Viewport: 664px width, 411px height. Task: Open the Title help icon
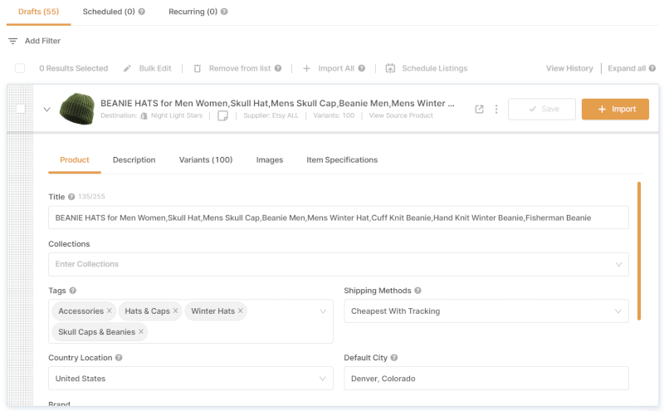(x=71, y=197)
